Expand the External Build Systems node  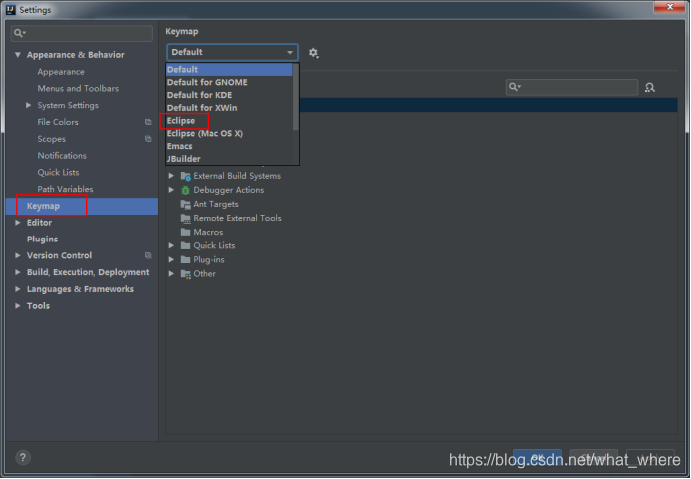click(171, 176)
